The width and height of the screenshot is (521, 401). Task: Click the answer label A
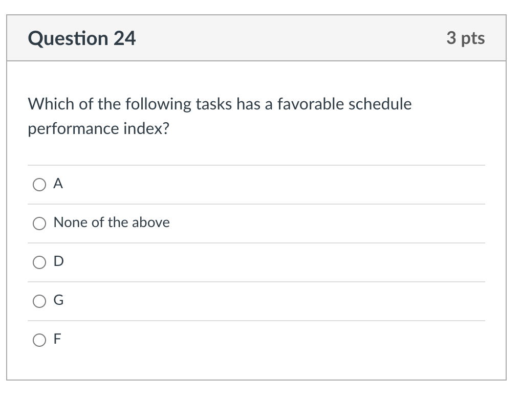pos(58,184)
